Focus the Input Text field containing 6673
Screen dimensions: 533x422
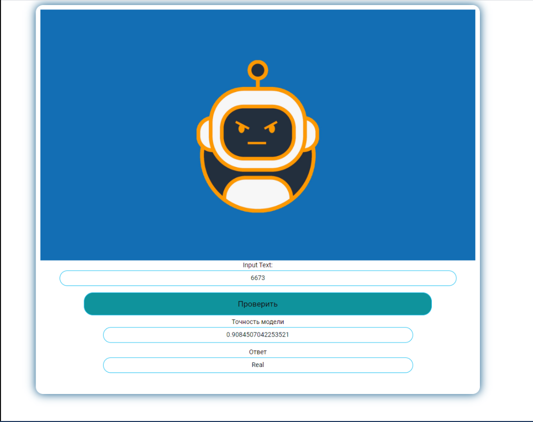point(257,278)
